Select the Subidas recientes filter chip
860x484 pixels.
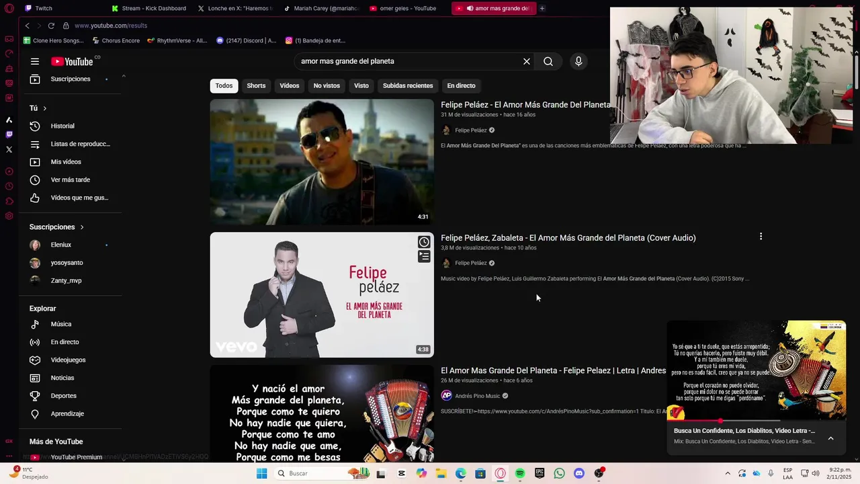click(x=408, y=85)
